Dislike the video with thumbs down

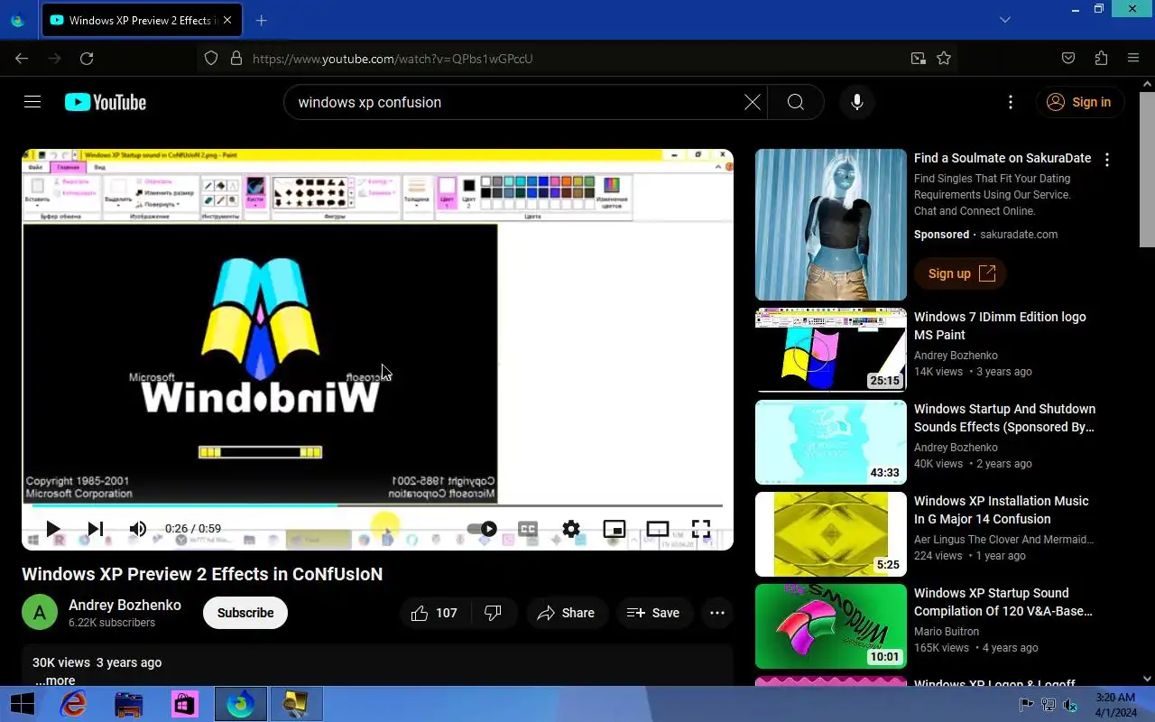coord(493,613)
